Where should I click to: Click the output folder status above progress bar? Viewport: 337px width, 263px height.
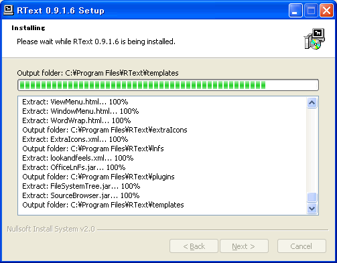pyautogui.click(x=98, y=73)
